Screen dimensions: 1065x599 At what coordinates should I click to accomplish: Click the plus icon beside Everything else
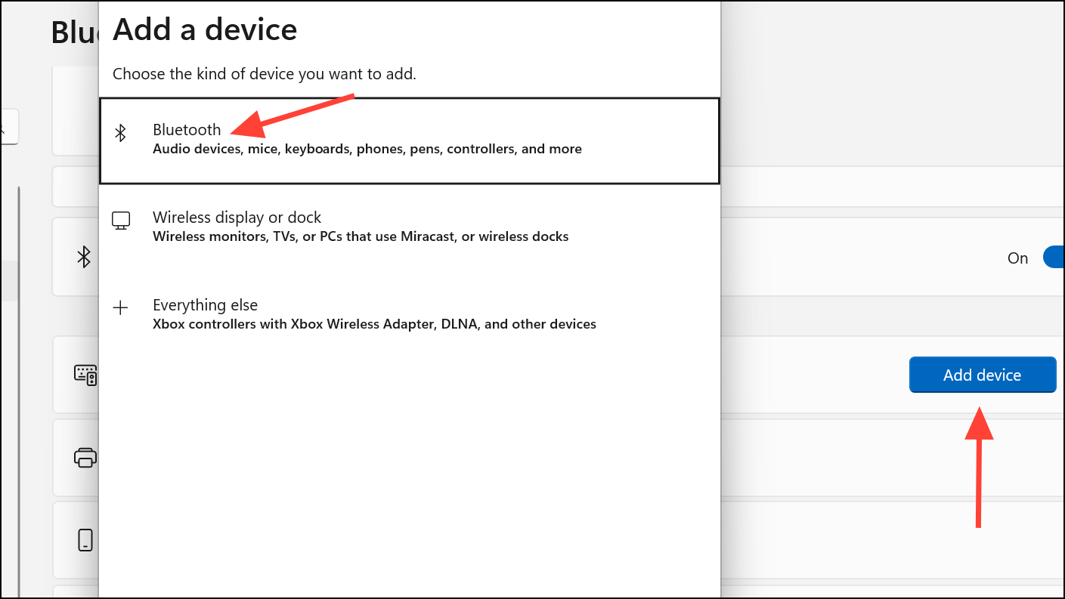point(120,307)
